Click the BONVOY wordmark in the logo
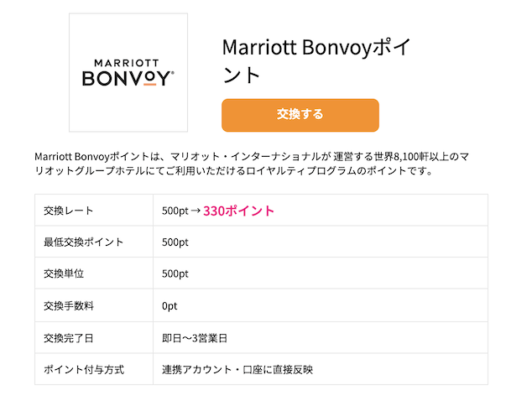 (x=128, y=78)
